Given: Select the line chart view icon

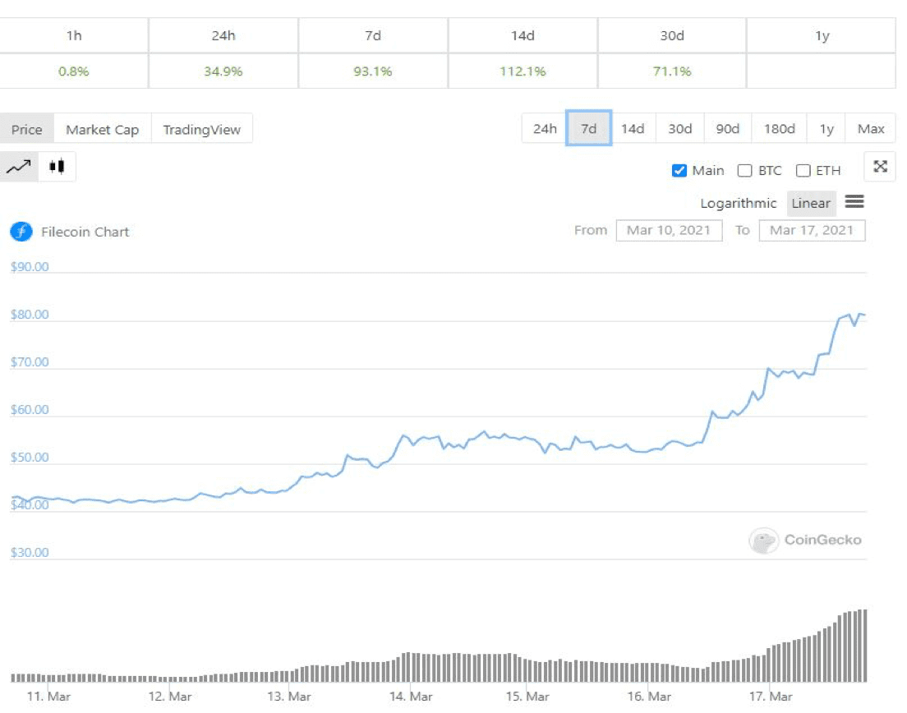Looking at the screenshot, I should (x=19, y=167).
